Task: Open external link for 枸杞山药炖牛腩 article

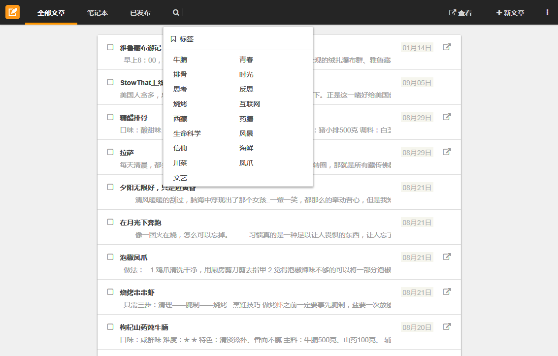Action: point(447,326)
